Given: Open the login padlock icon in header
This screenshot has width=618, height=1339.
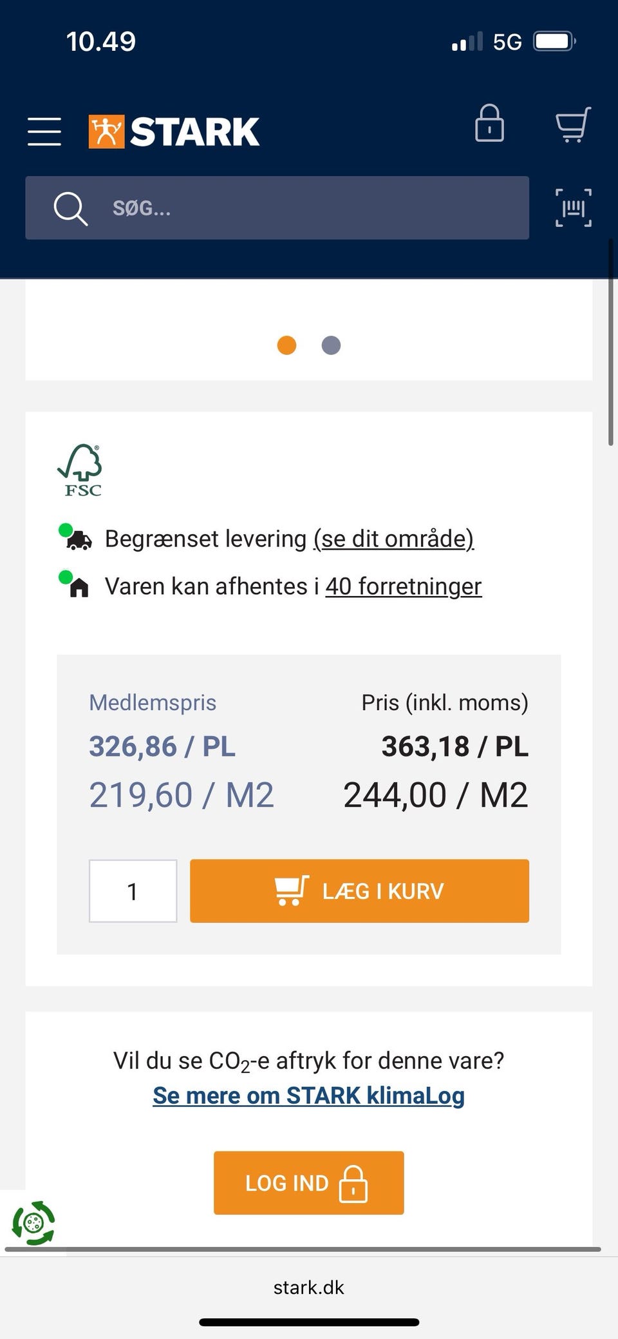Looking at the screenshot, I should (x=489, y=123).
